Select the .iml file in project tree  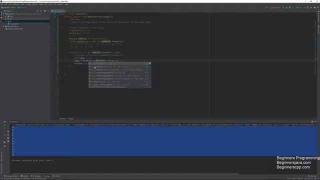pos(13,24)
